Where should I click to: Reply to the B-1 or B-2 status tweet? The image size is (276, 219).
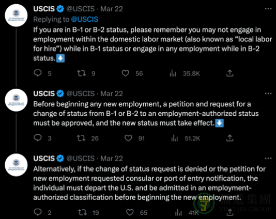click(38, 73)
